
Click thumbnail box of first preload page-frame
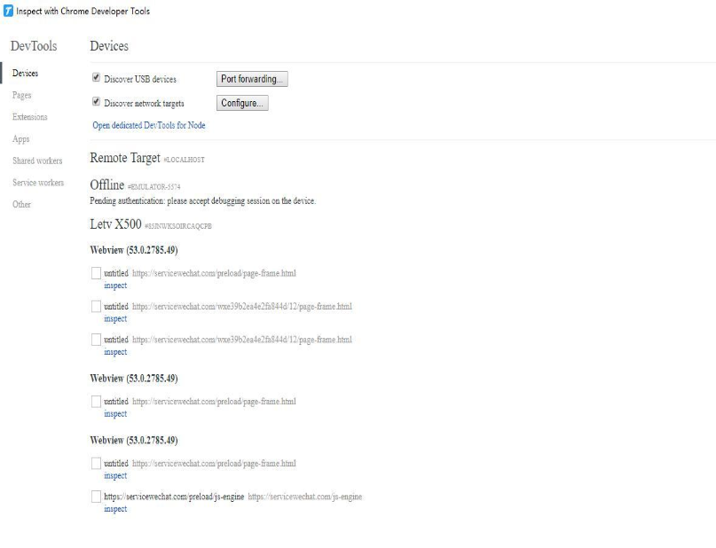(x=96, y=273)
